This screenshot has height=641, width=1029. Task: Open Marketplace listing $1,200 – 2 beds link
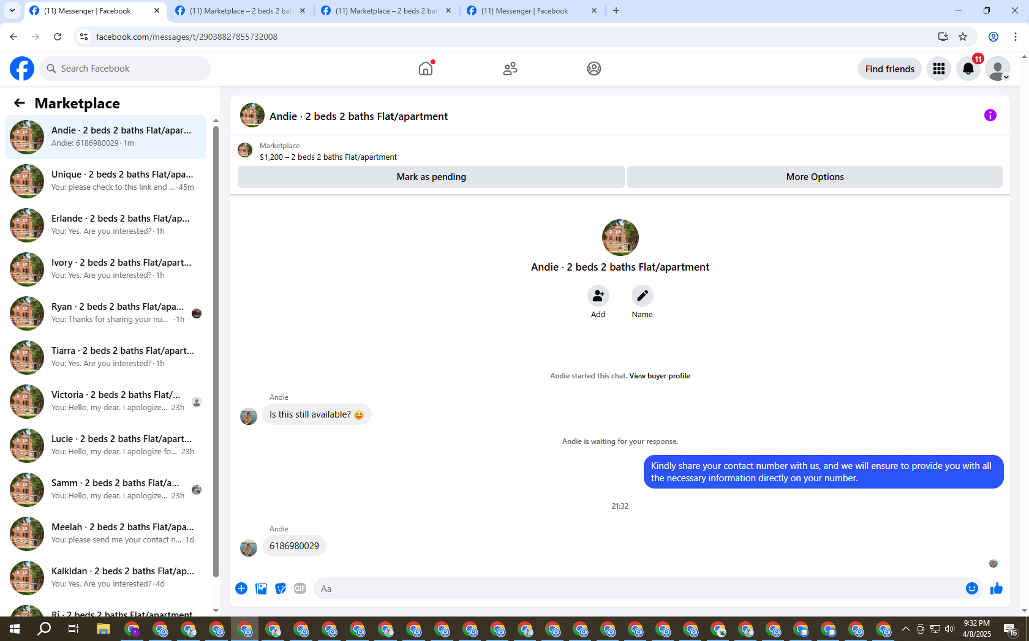(x=328, y=157)
